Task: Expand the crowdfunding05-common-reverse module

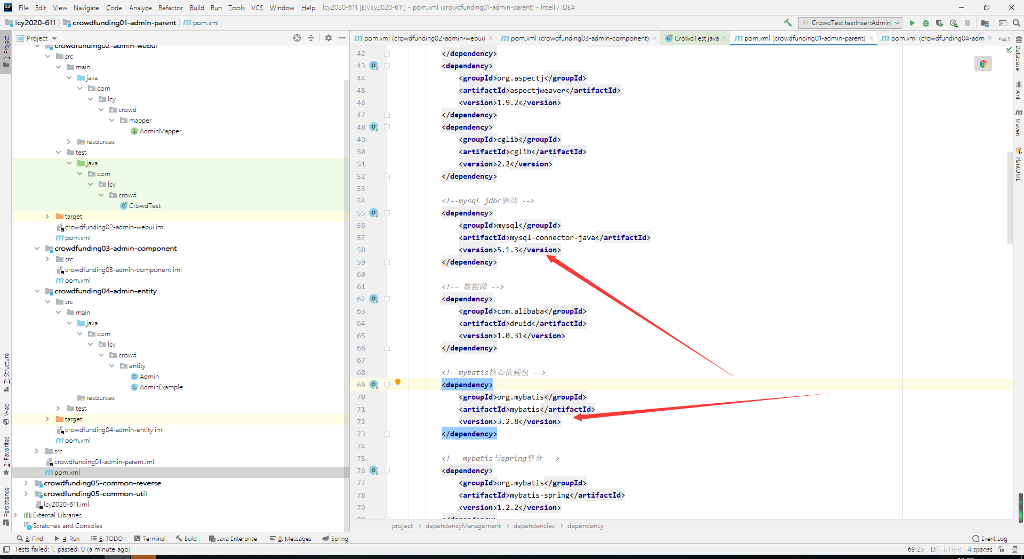Action: point(26,483)
